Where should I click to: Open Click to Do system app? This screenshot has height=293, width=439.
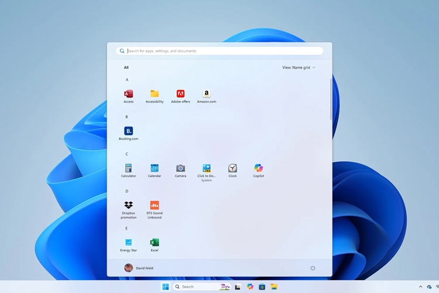207,172
